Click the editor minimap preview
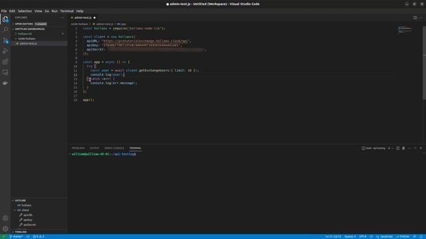This screenshot has width=426, height=239. (405, 30)
